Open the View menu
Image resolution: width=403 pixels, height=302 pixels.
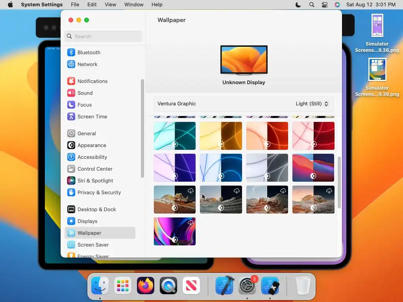pos(111,5)
